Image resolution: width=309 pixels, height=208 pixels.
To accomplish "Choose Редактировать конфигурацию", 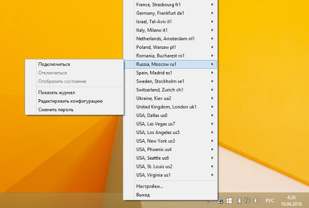I will (x=74, y=101).
